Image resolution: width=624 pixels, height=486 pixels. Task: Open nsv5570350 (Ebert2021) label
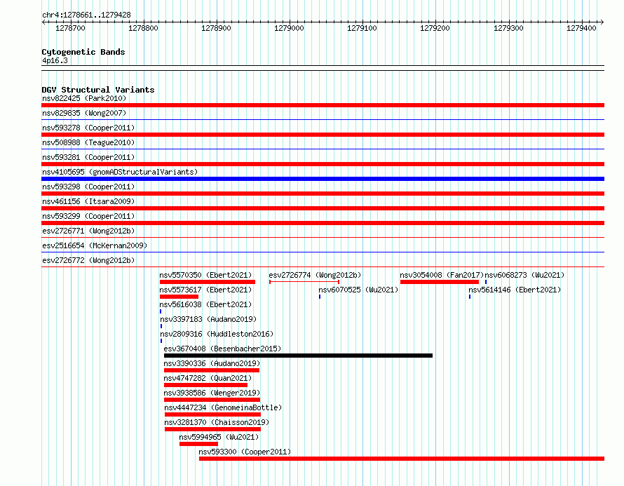point(205,275)
